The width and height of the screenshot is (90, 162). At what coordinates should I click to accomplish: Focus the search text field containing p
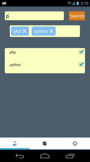[34, 16]
